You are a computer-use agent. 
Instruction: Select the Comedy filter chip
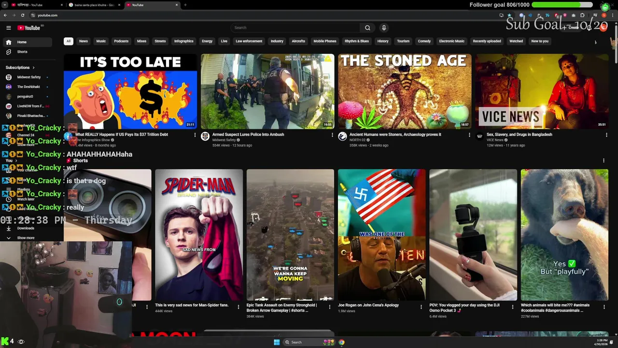(x=424, y=41)
